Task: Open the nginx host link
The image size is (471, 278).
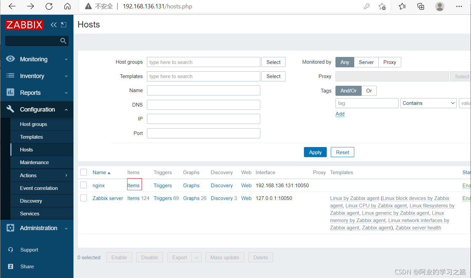Action: pos(99,186)
